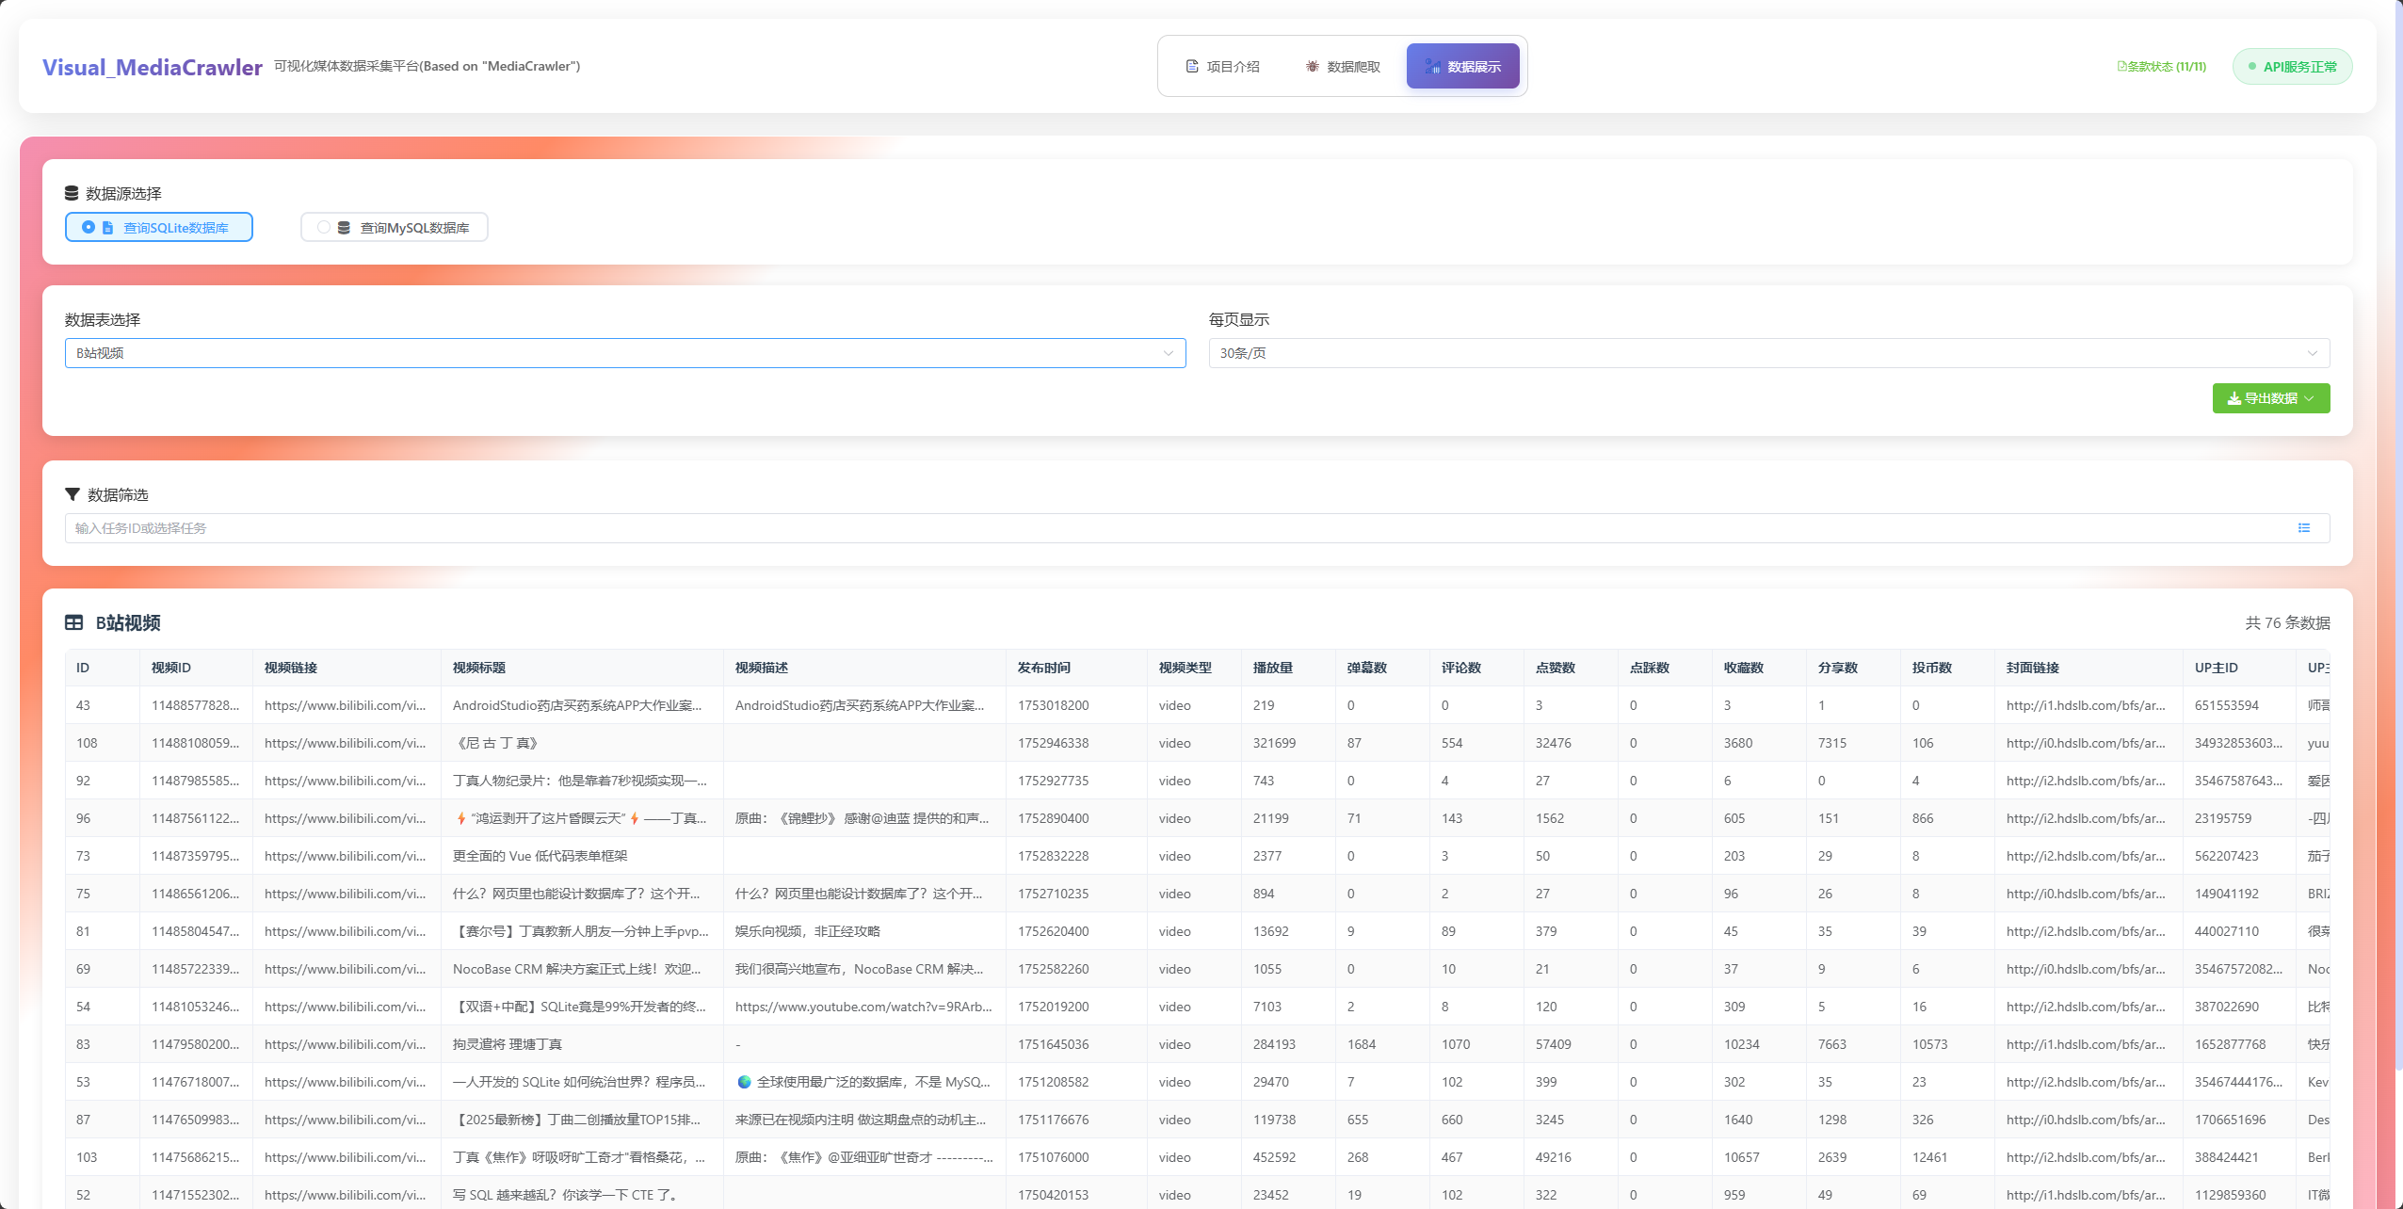Select the 查询MySQL数据库 radio button
This screenshot has height=1209, width=2403.
coord(324,227)
